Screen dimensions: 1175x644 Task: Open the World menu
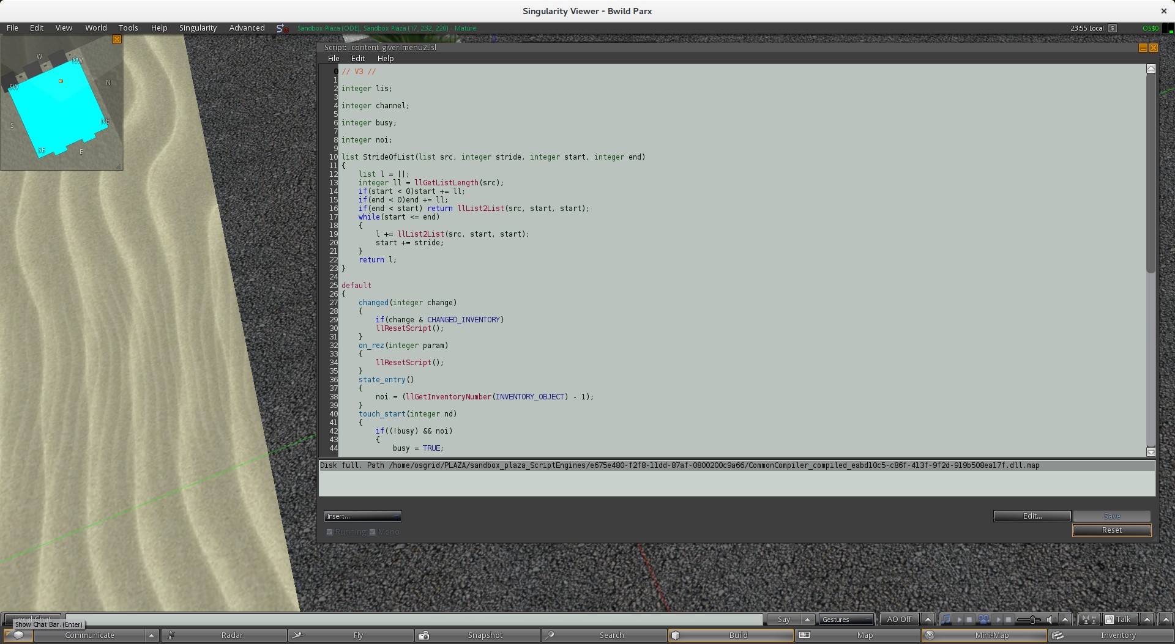(96, 28)
